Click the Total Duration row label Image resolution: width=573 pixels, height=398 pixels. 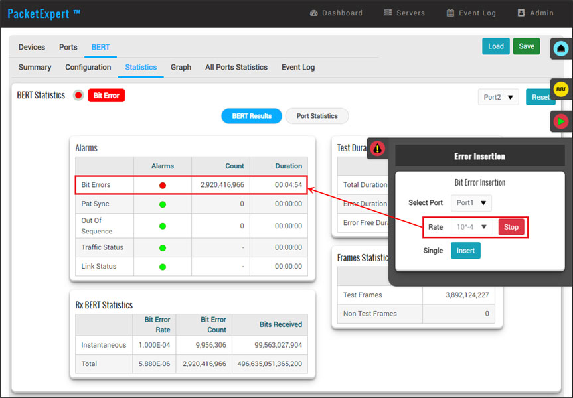(x=365, y=185)
